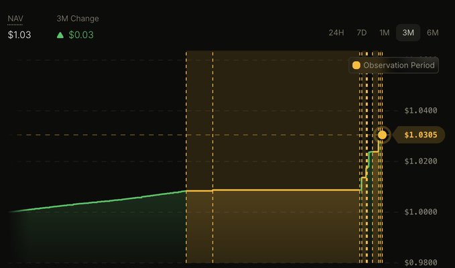
Task: Click the $1.0200 axis label
Action: click(x=421, y=161)
